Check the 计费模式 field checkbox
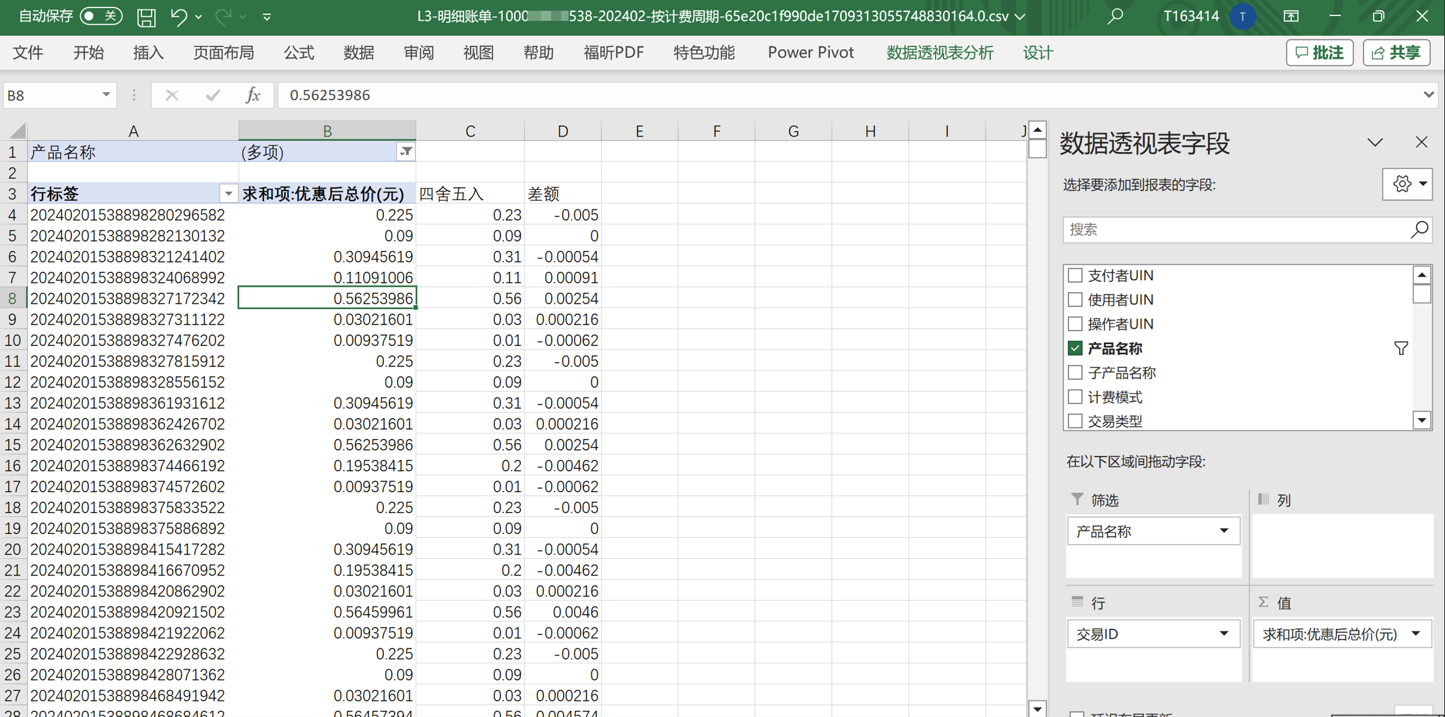The width and height of the screenshot is (1445, 717). click(x=1075, y=397)
